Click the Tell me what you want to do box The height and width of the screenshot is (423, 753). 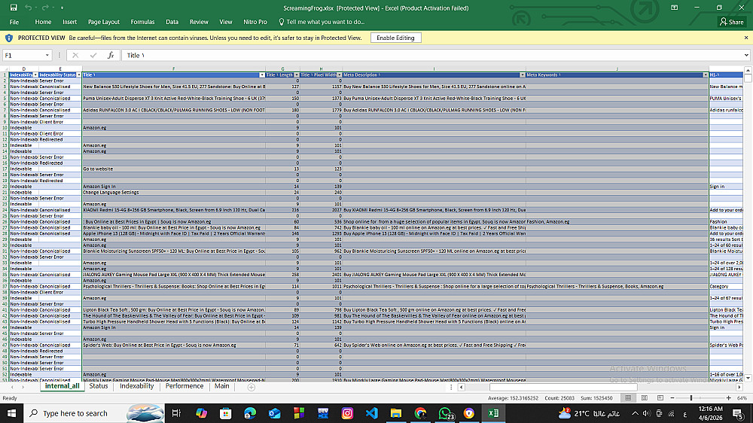click(x=322, y=22)
